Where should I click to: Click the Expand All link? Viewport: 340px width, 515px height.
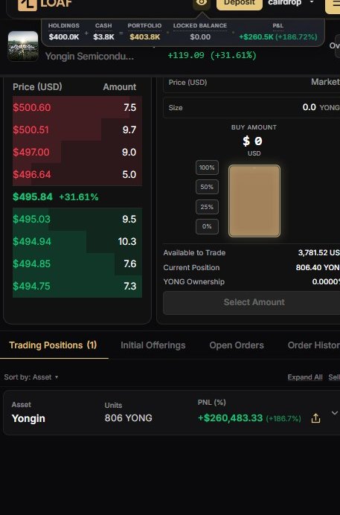(x=305, y=377)
